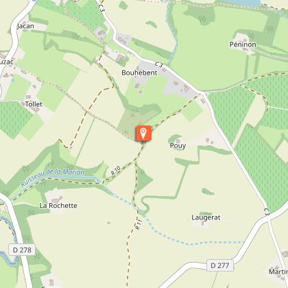
Task: Select the Bouhebent place label
Action: (x=139, y=73)
